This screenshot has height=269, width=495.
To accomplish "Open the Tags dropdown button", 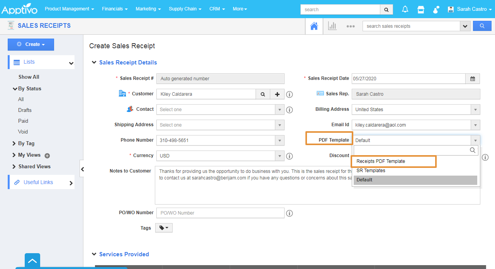I will [x=164, y=228].
